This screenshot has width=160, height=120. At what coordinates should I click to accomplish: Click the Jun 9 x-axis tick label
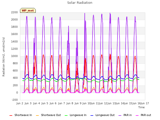78,103
